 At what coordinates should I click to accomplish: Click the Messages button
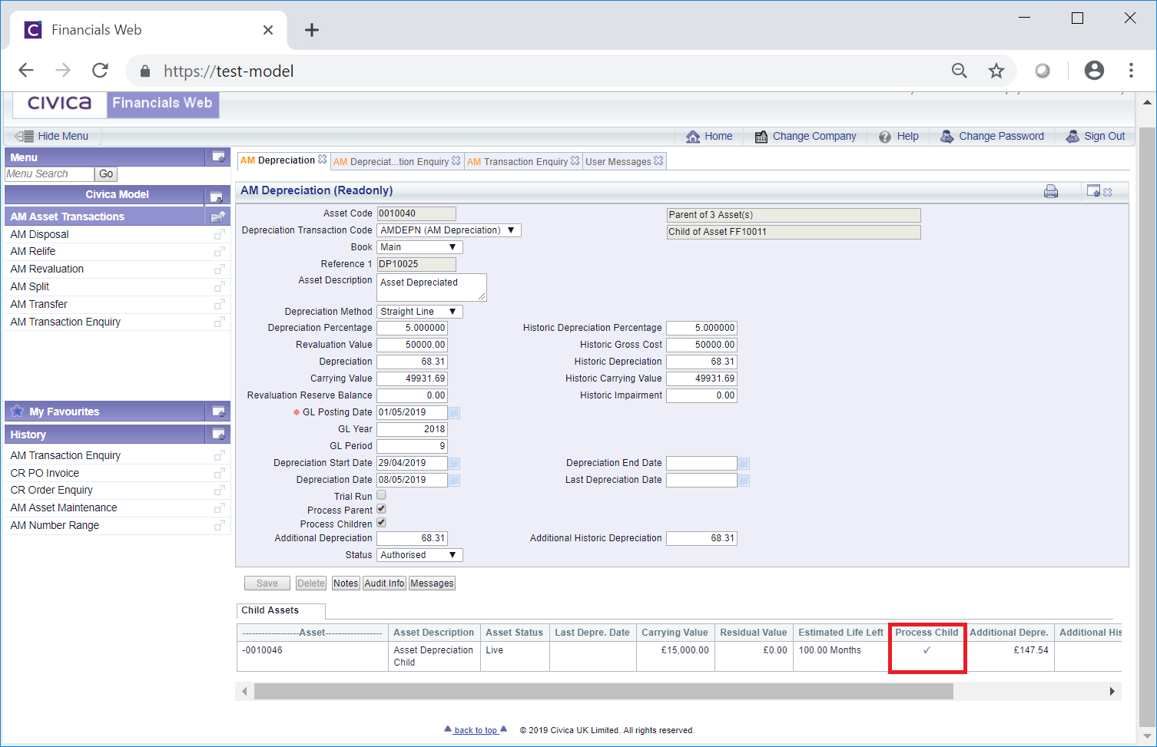tap(432, 583)
